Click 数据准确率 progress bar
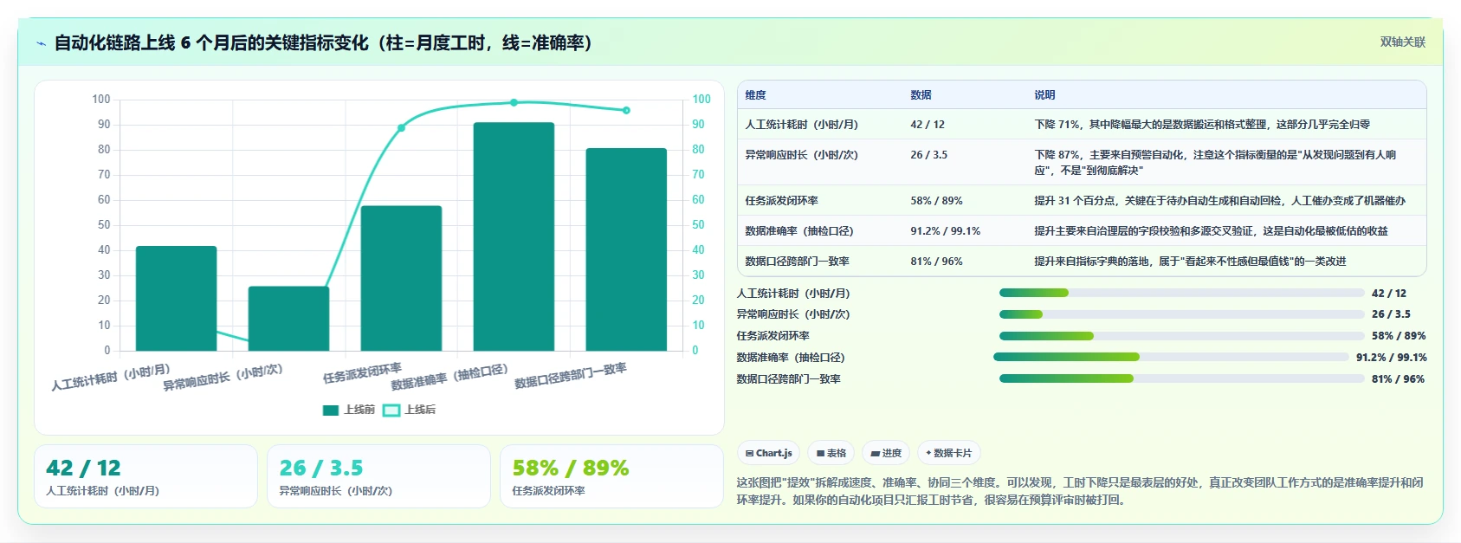This screenshot has height=543, width=1461. 1171,357
